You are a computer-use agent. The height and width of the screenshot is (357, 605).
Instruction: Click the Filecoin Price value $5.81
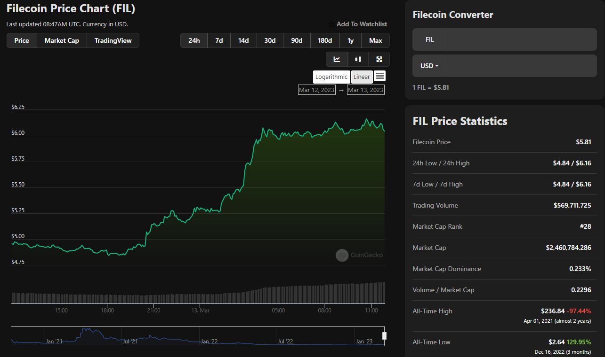click(x=583, y=142)
